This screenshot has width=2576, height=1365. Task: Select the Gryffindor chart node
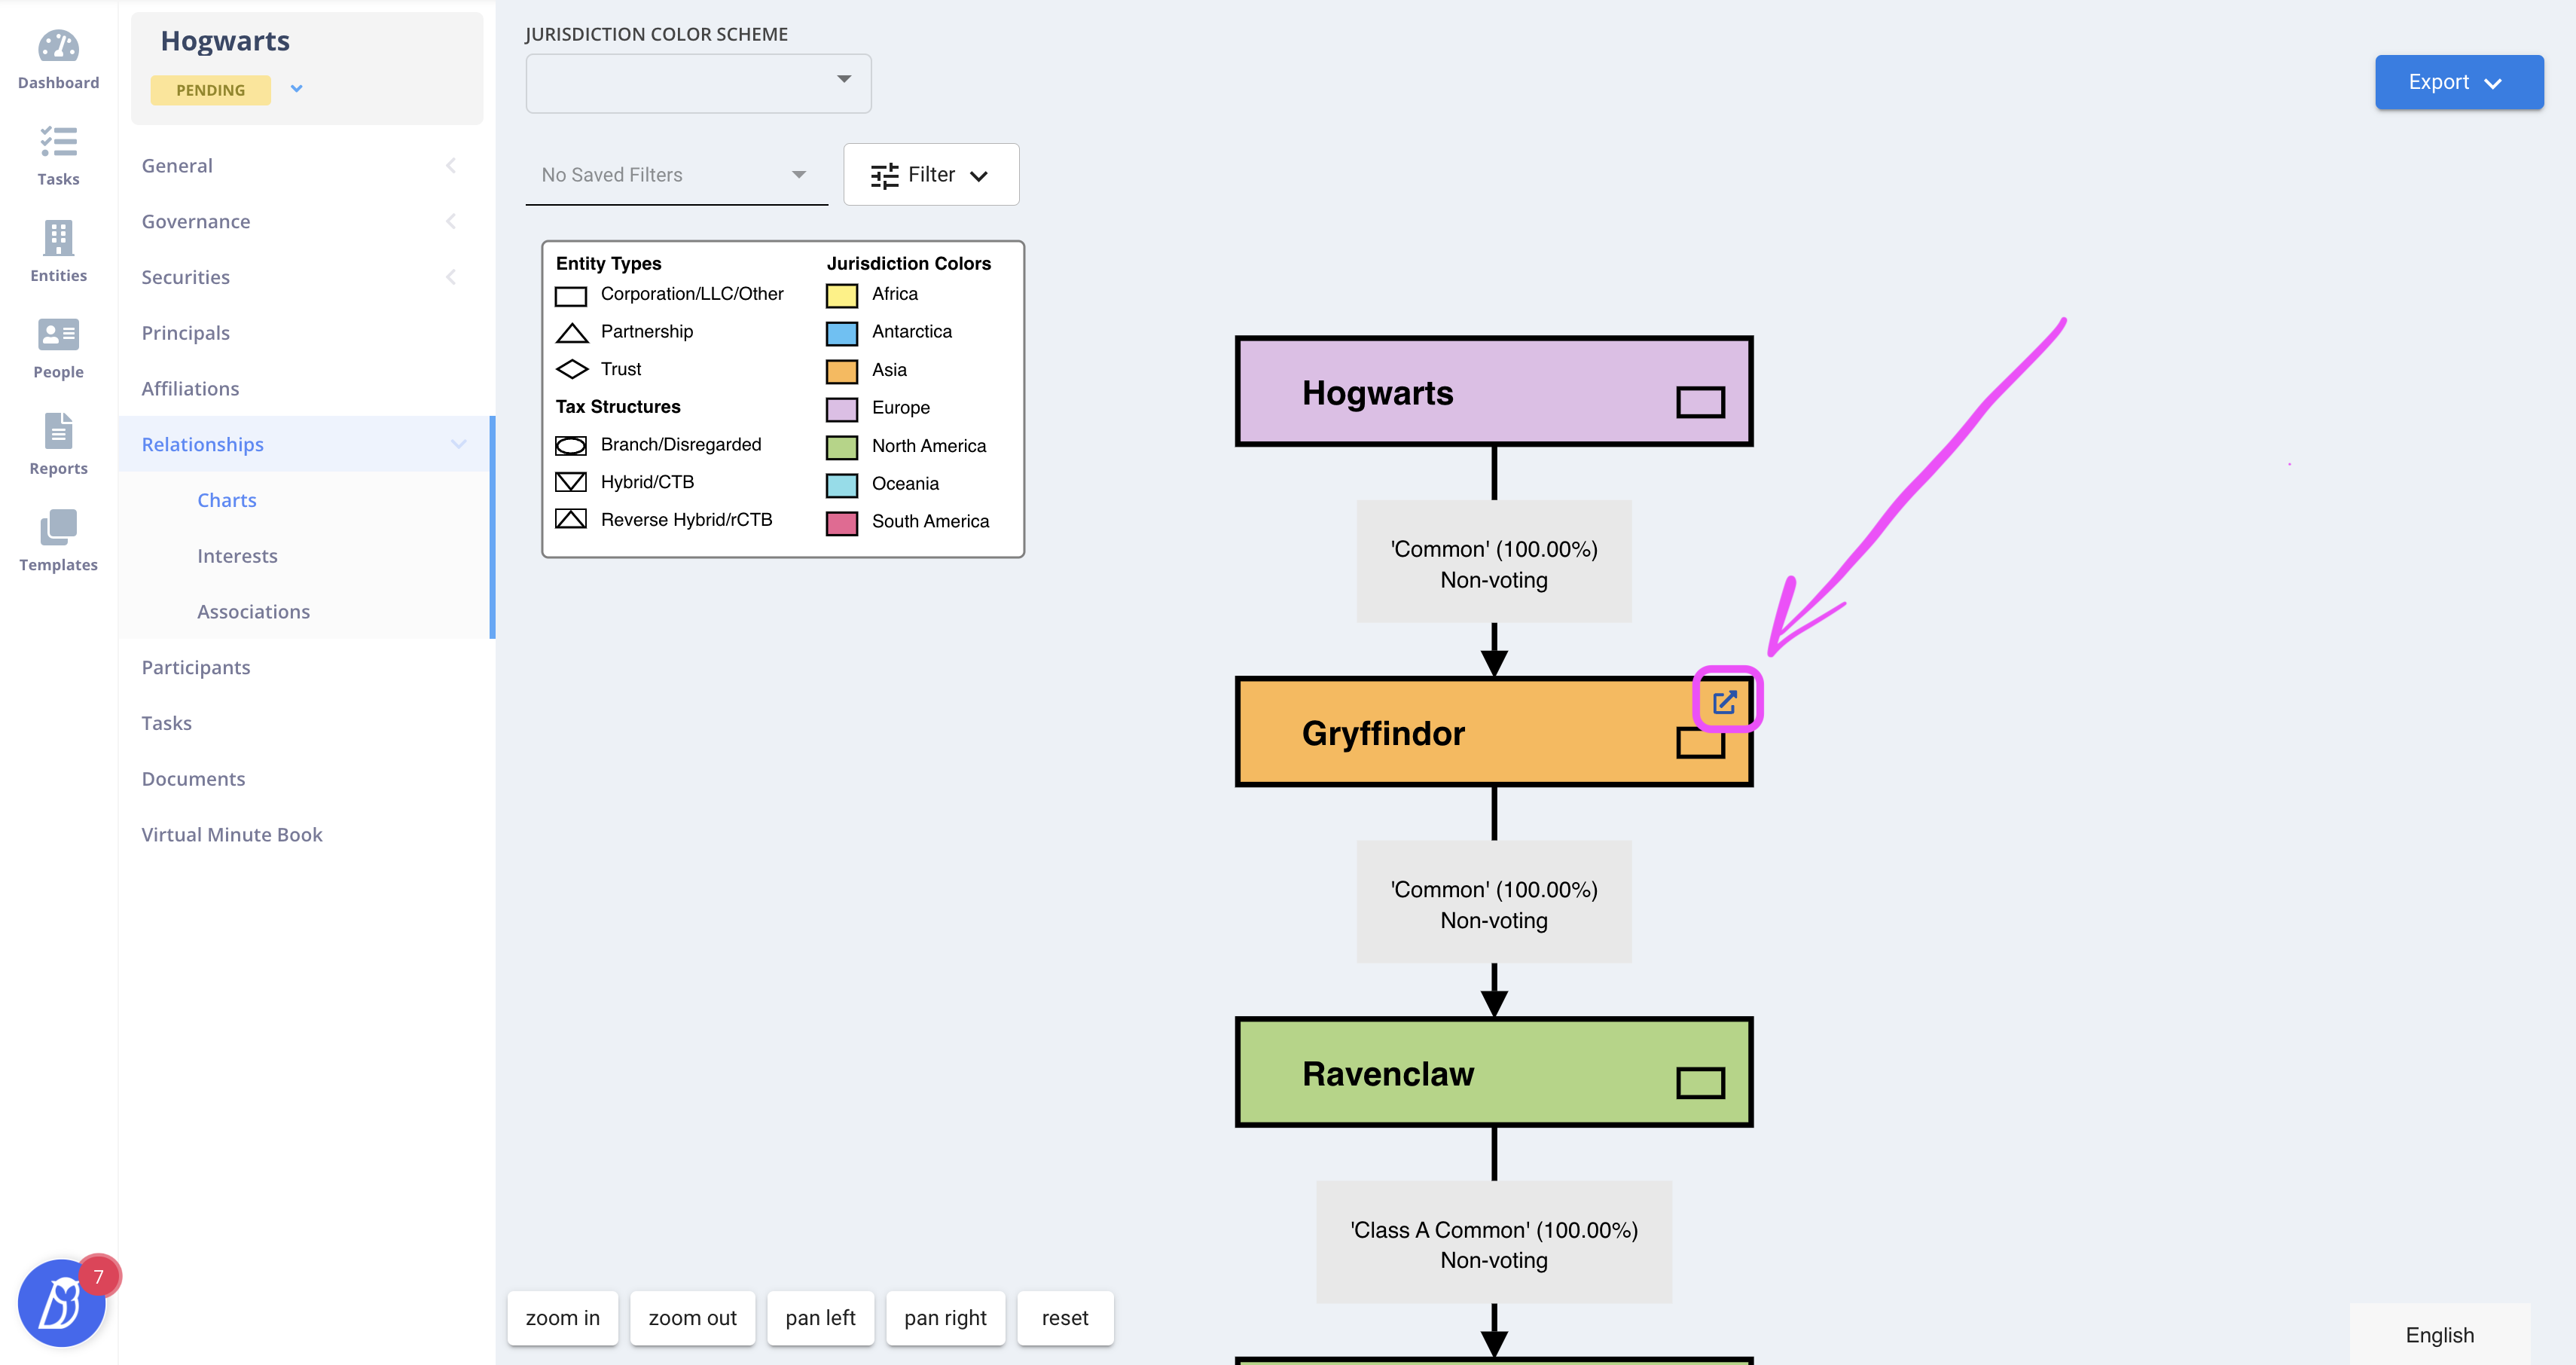tap(1494, 732)
